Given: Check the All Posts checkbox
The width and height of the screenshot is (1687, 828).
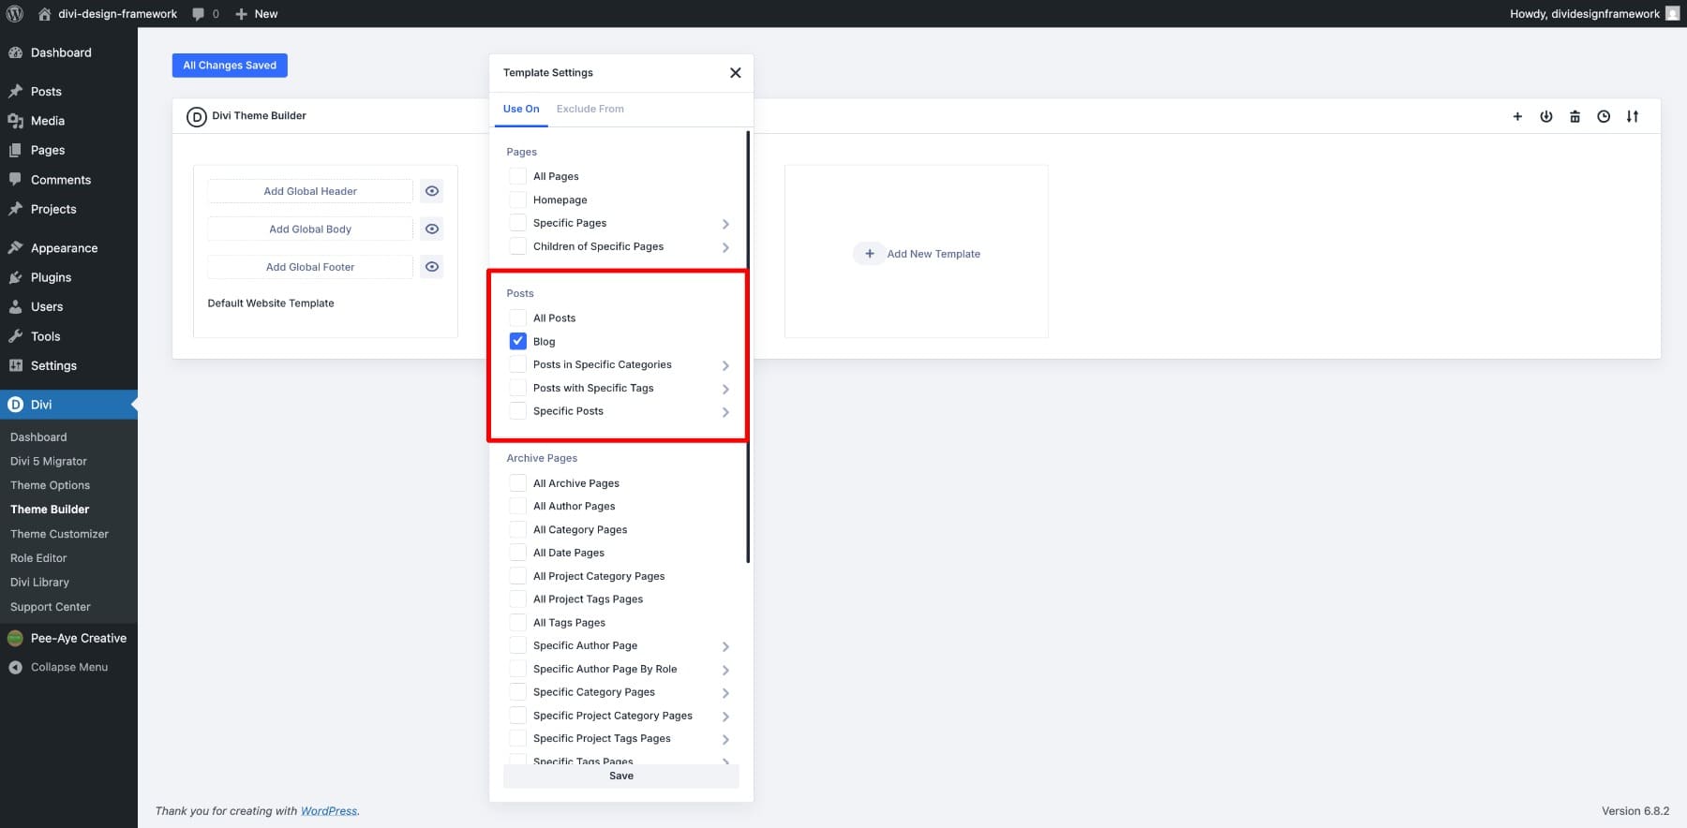Looking at the screenshot, I should (517, 318).
